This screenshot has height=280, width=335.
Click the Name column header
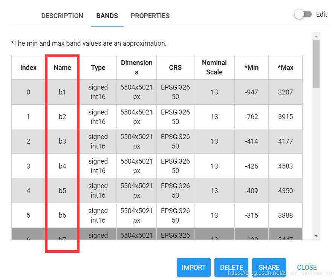pos(62,68)
